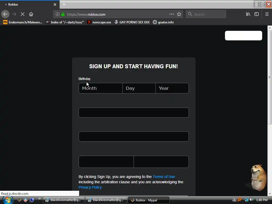Viewport: 272px width, 204px height.
Task: Click the scrollbar up arrow
Action: coord(270,28)
